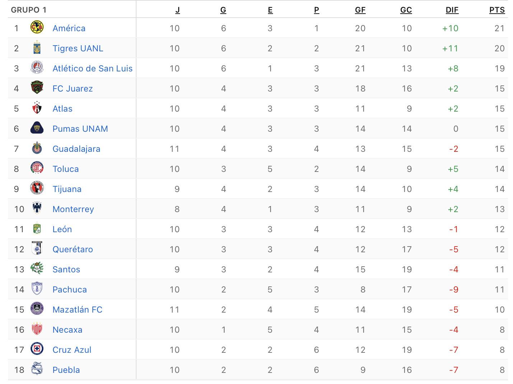The image size is (513, 384).
Task: Open the Puebla team link
Action: point(66,370)
